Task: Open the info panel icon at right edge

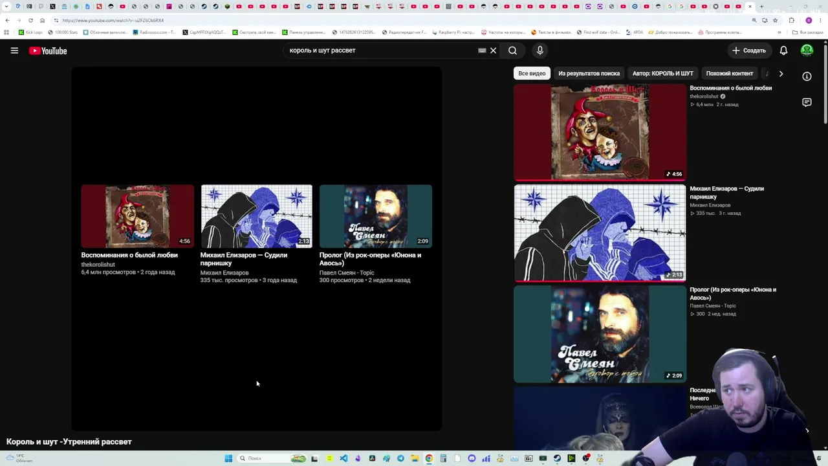Action: pyautogui.click(x=807, y=76)
